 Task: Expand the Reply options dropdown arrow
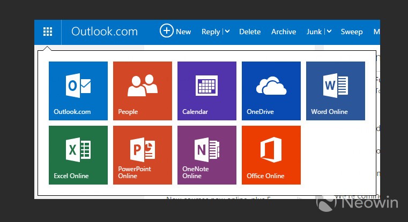point(227,32)
